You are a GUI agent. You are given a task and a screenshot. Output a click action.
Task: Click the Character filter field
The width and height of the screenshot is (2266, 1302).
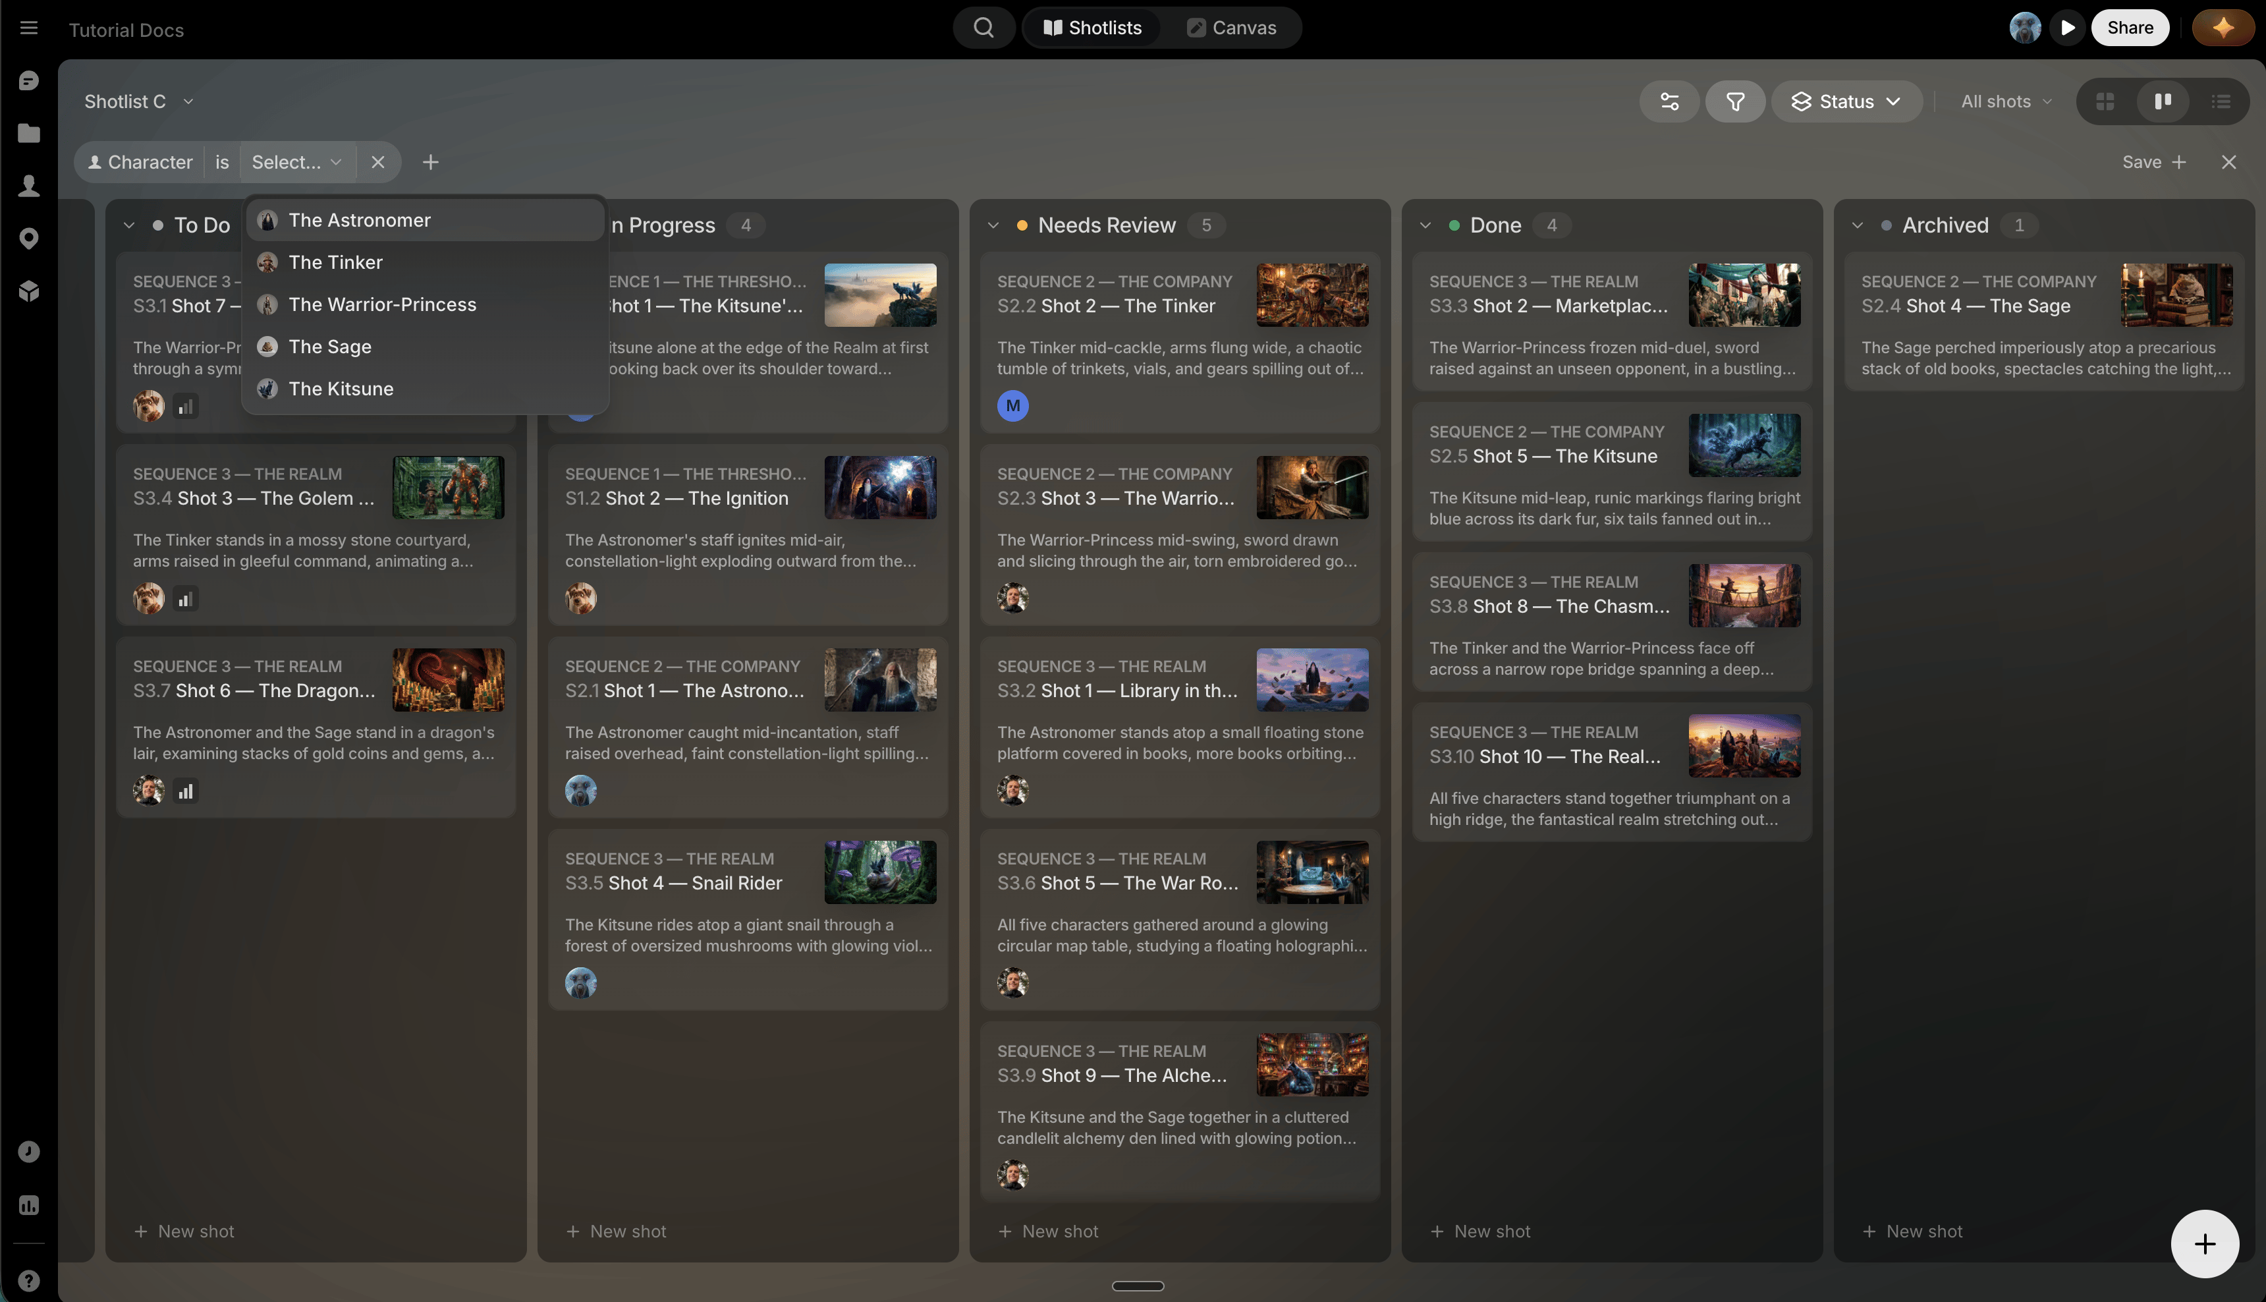click(140, 163)
